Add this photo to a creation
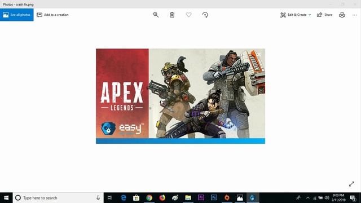This screenshot has height=203, width=361. [x=52, y=15]
